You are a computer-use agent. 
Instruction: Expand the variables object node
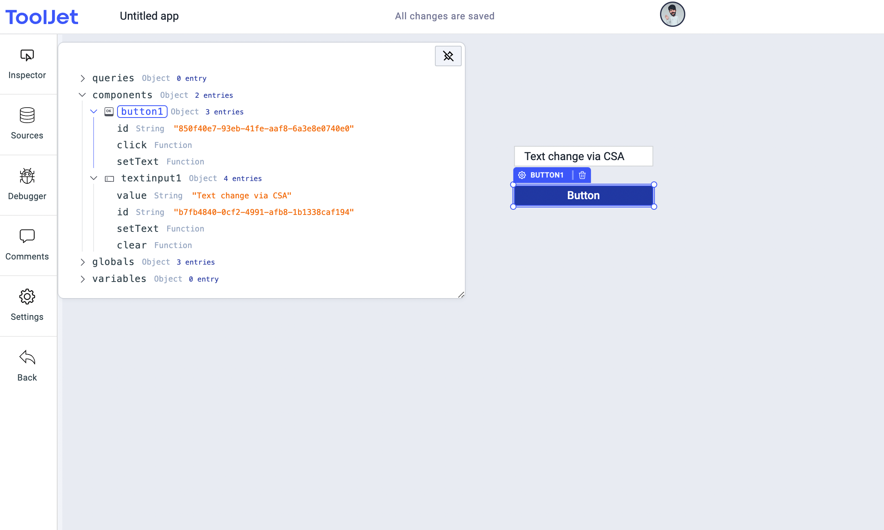82,279
